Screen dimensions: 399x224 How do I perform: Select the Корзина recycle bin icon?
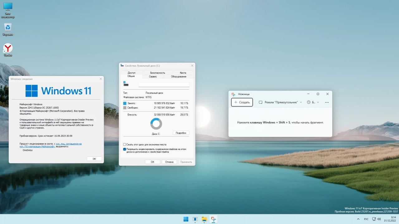pyautogui.click(x=8, y=30)
